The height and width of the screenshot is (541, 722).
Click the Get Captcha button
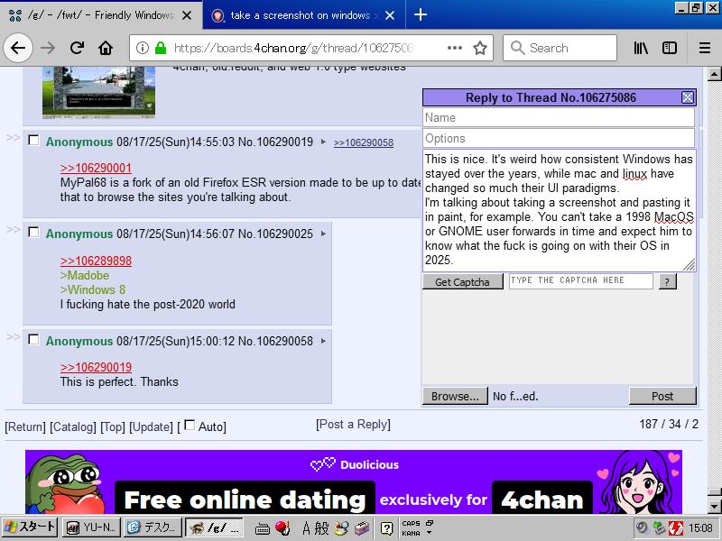coord(463,281)
